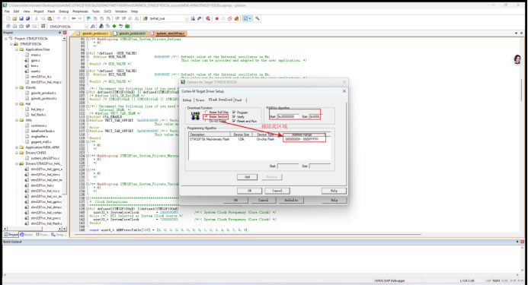Collapse the Utils folder in the project tree
Viewport: 528px width, 285px height.
(17, 120)
